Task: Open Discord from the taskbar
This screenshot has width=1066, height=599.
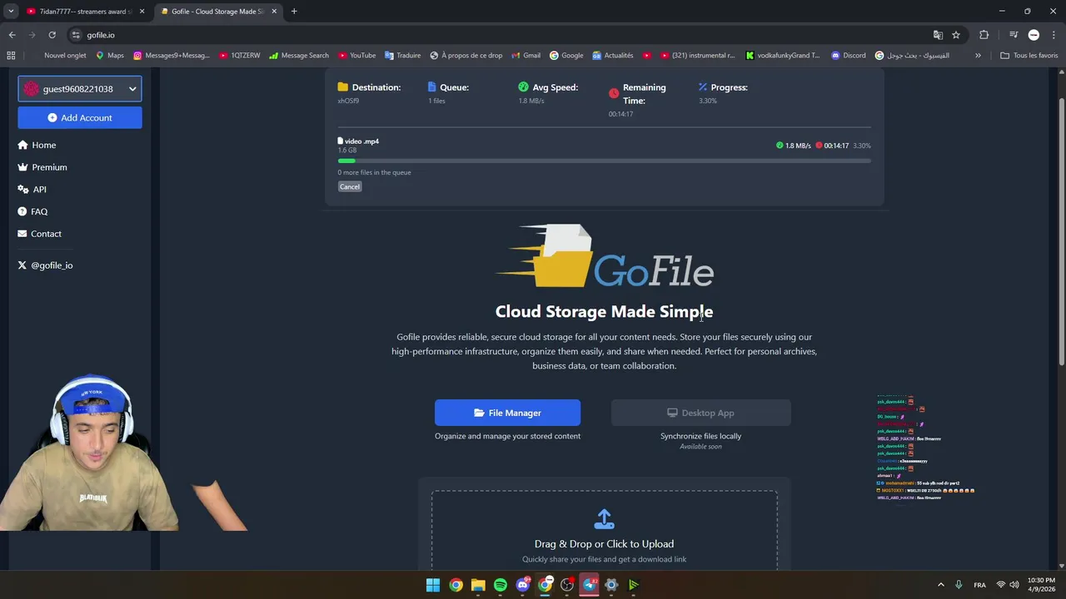Action: point(523,585)
